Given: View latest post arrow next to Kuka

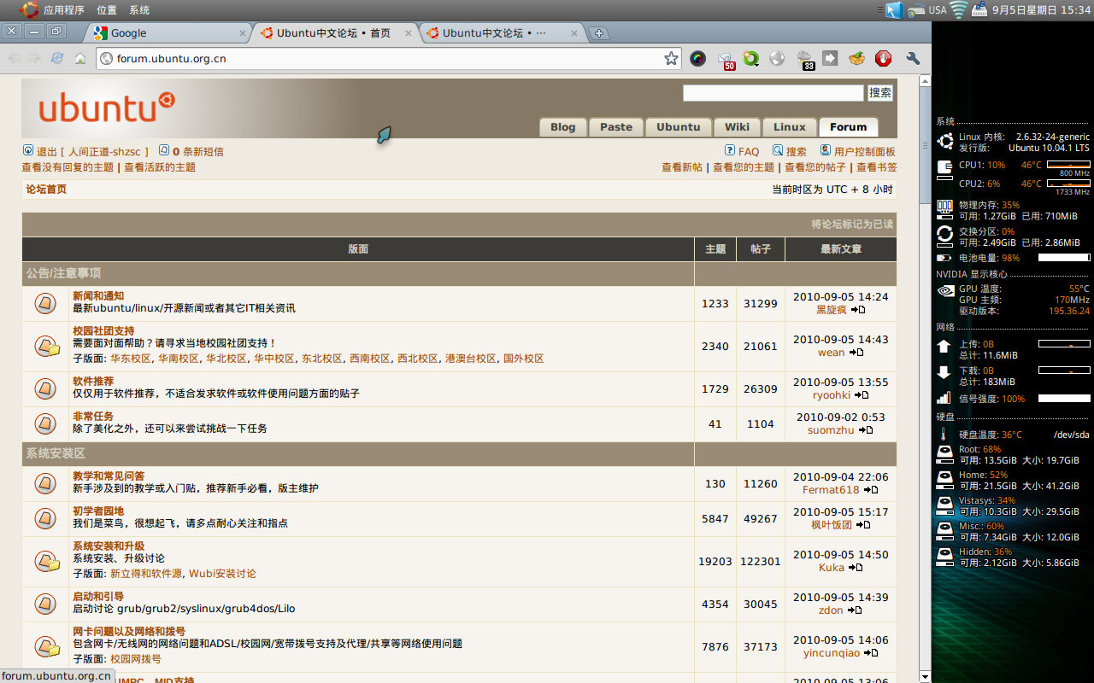Looking at the screenshot, I should pos(856,568).
